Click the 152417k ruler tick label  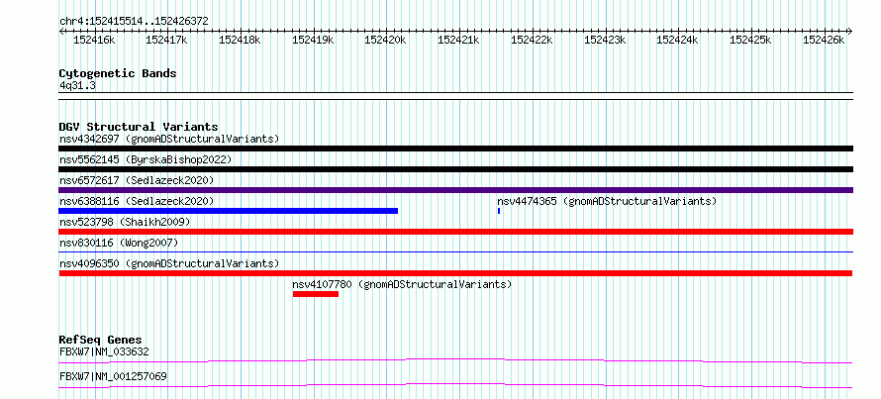click(166, 40)
